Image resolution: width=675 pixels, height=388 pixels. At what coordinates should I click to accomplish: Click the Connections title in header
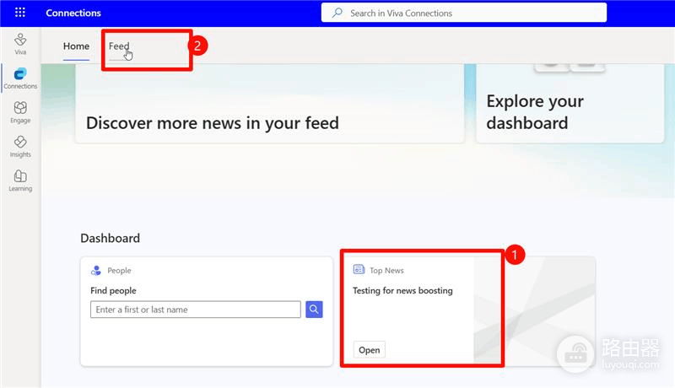coord(73,13)
